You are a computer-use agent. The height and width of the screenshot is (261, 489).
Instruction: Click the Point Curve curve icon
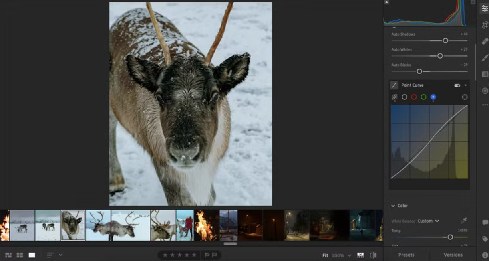[394, 85]
